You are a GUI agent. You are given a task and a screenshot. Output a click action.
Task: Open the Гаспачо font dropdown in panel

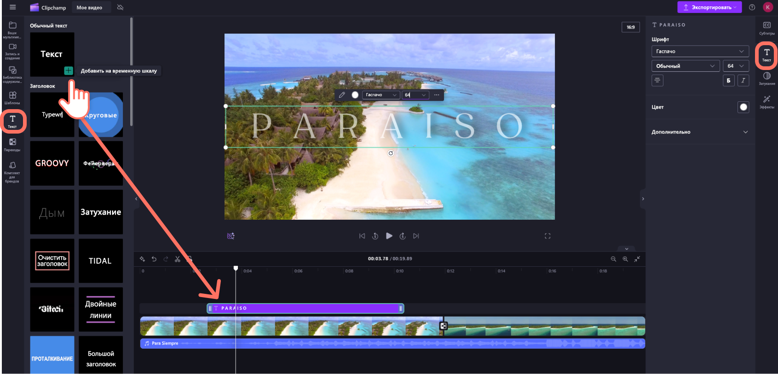click(700, 51)
